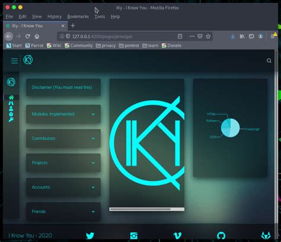The width and height of the screenshot is (281, 242).
Task: Click the search magnifier icon
Action: [269, 60]
